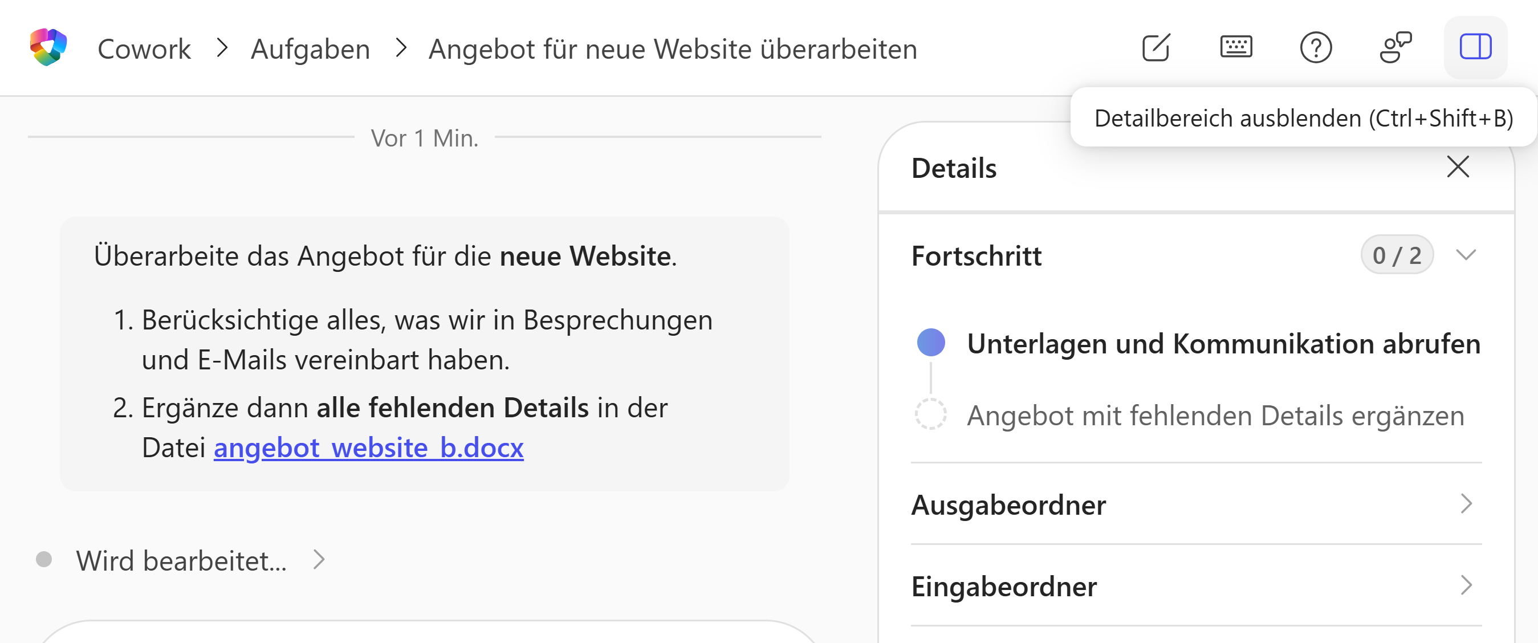This screenshot has width=1538, height=643.
Task: Go to Cowork breadcrumb
Action: (x=144, y=48)
